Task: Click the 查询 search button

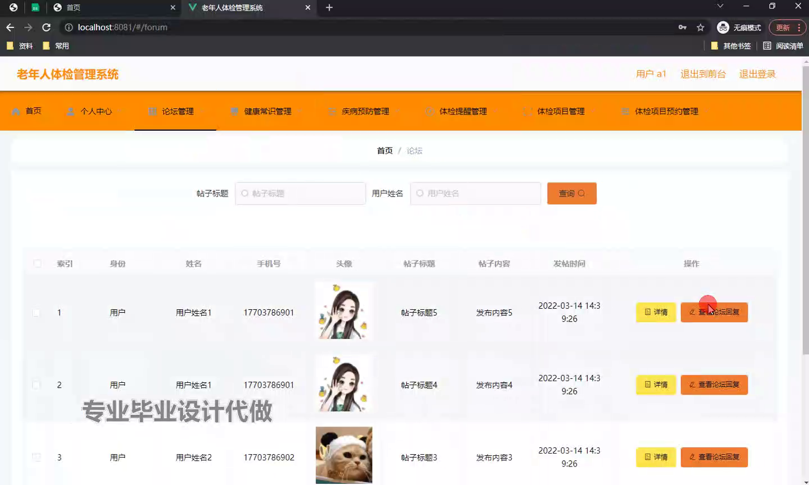Action: click(x=572, y=193)
